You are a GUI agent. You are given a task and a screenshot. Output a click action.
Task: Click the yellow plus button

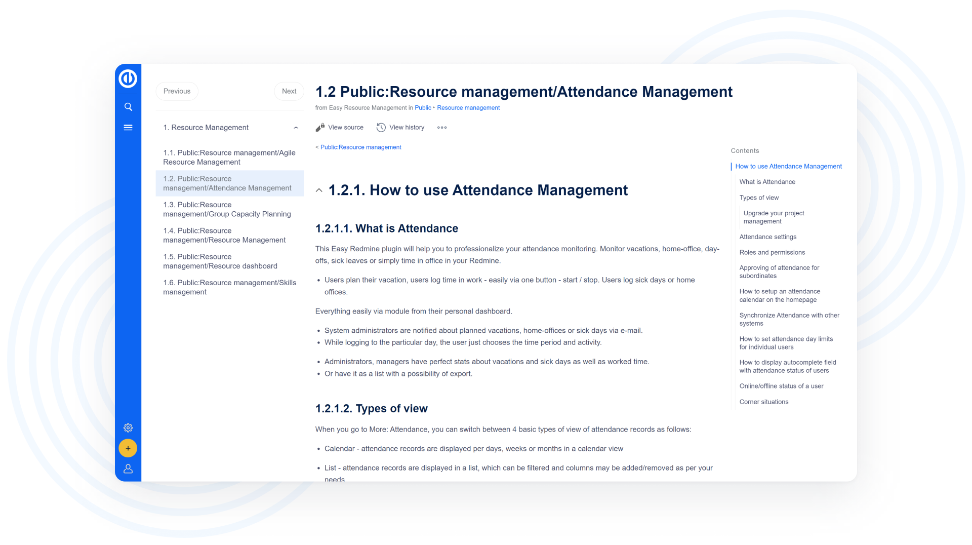tap(128, 448)
